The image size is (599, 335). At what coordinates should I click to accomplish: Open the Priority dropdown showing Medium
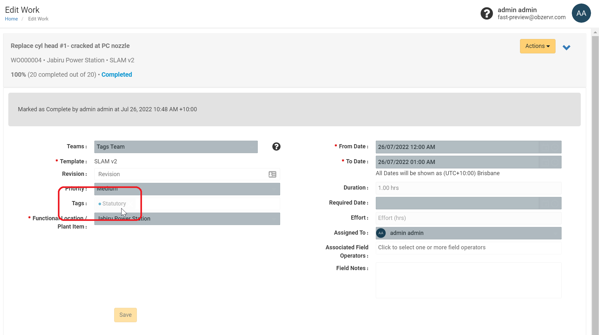187,189
